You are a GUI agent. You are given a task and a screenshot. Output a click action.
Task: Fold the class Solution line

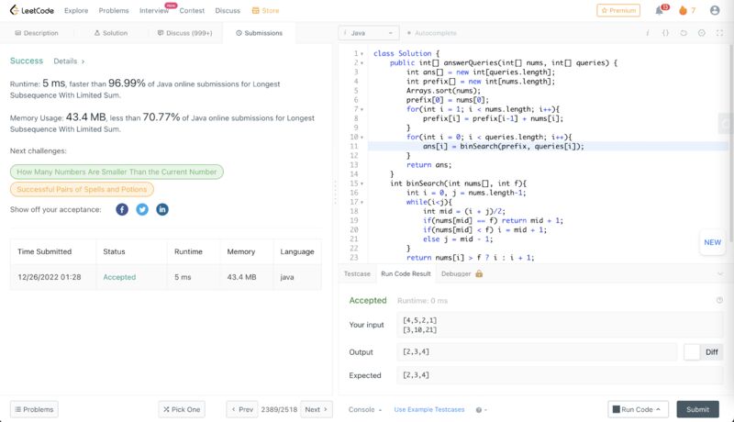[x=361, y=54]
